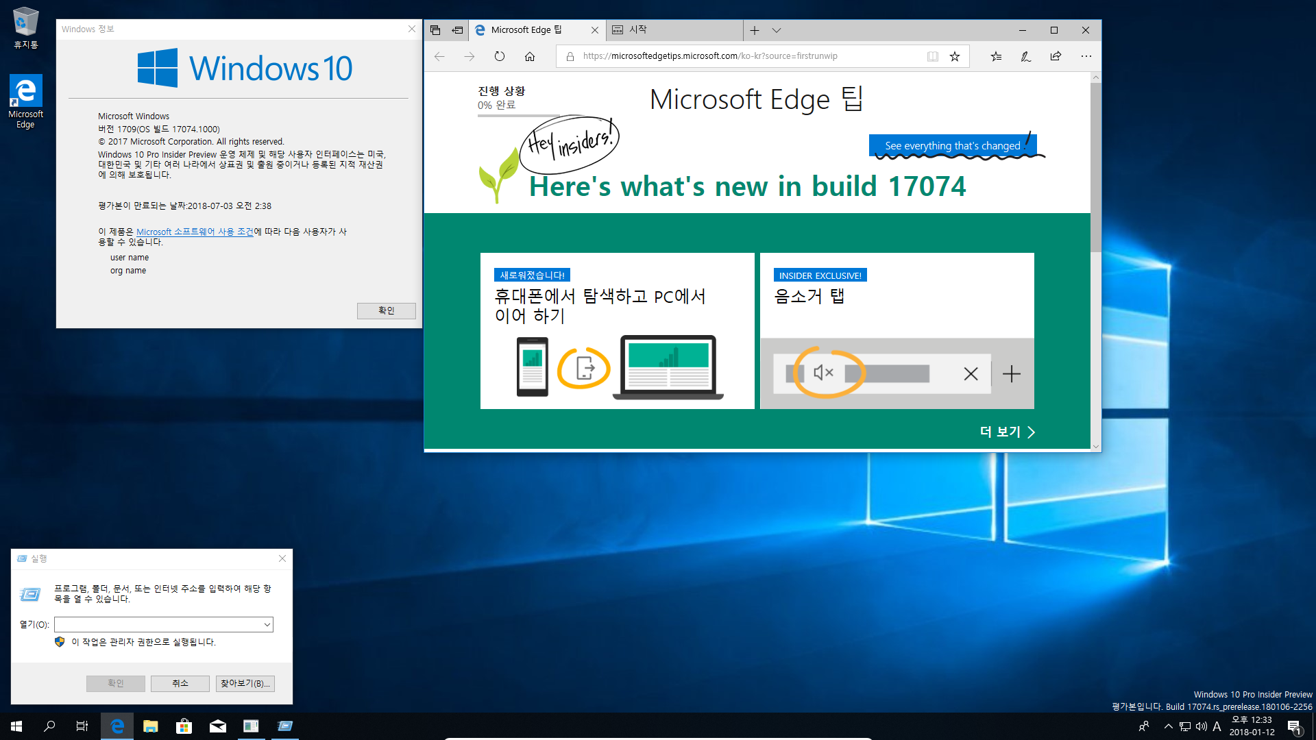Click 확인 in Windows 정보 dialog

(386, 311)
